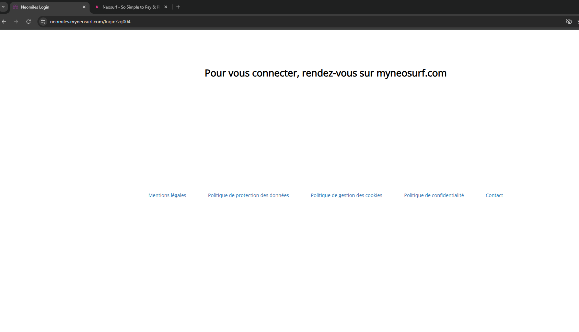Click the Neosurf tab's favicon
Screen dimensions: 579x332
pyautogui.click(x=97, y=7)
